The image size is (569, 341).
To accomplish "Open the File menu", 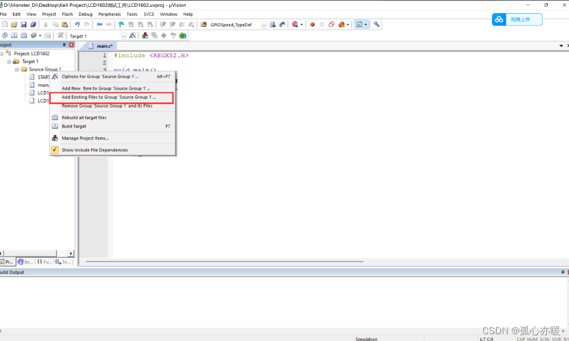I will pos(3,14).
